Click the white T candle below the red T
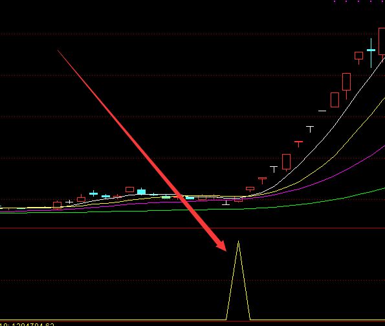The width and height of the screenshot is (385, 326). pyautogui.click(x=274, y=169)
